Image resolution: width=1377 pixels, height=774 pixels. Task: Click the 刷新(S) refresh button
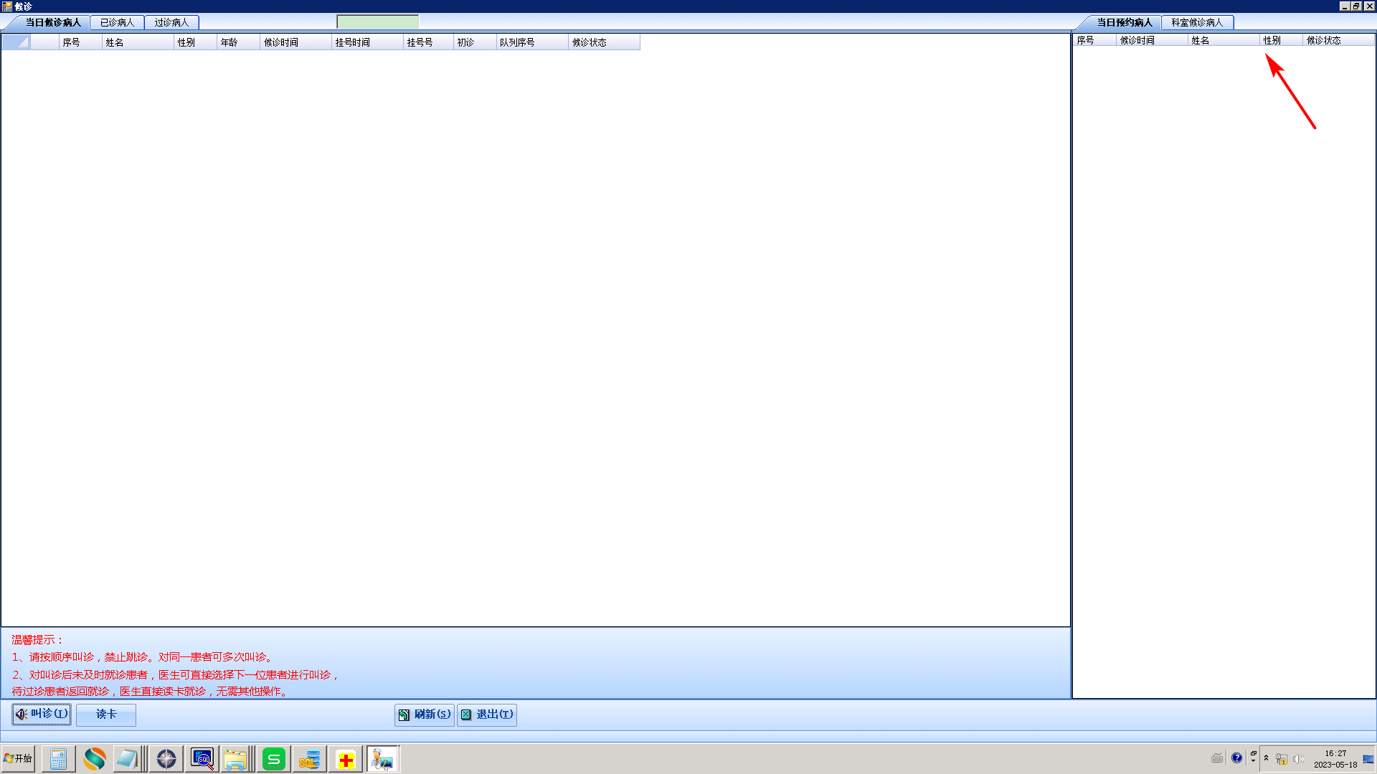click(425, 715)
